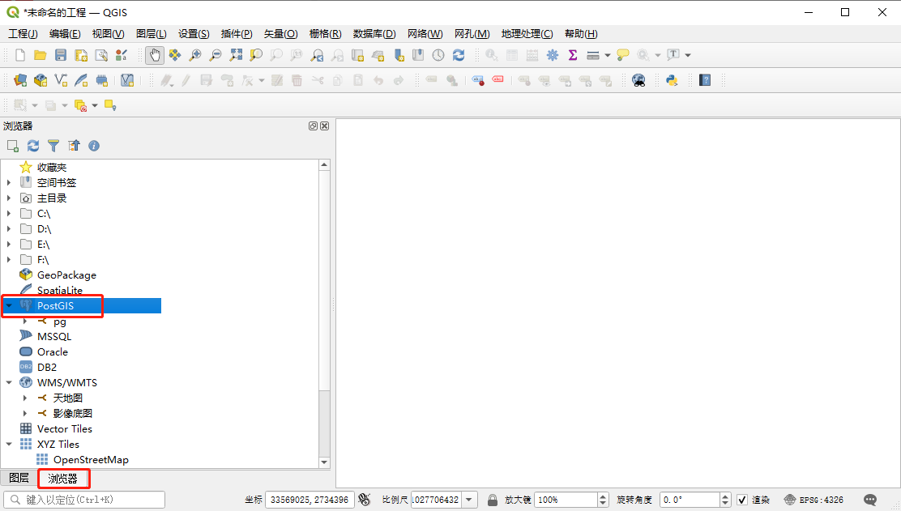Open an existing project via folder icon

coord(41,55)
